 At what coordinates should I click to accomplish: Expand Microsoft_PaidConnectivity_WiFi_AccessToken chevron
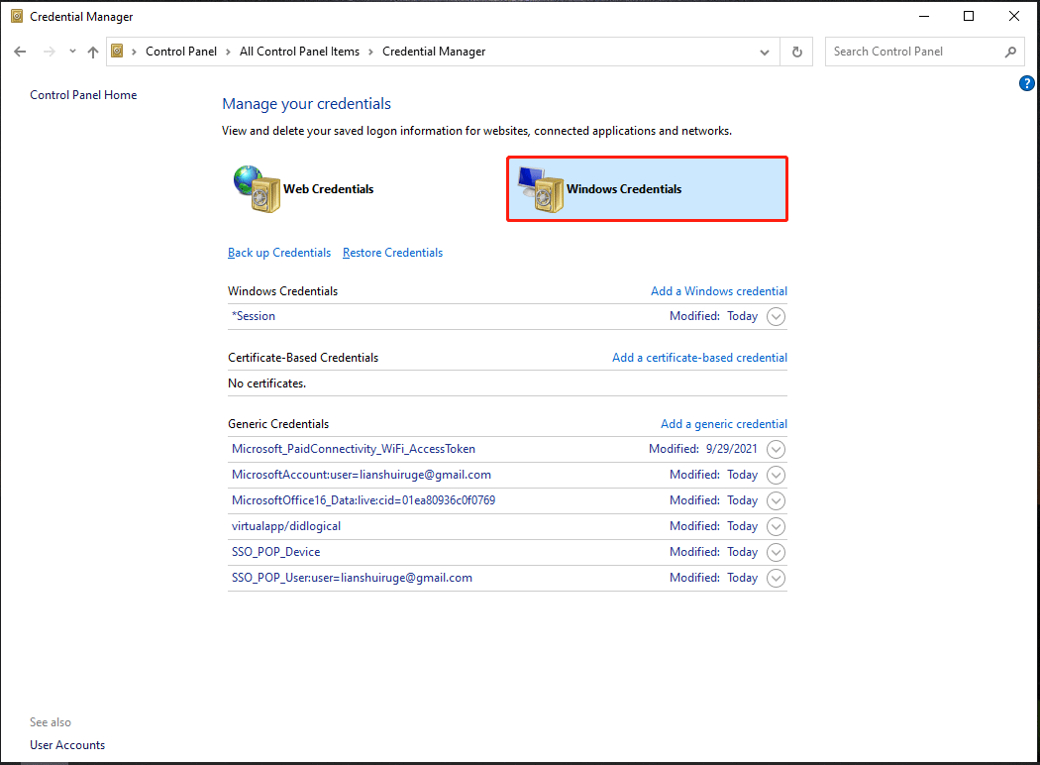point(776,449)
